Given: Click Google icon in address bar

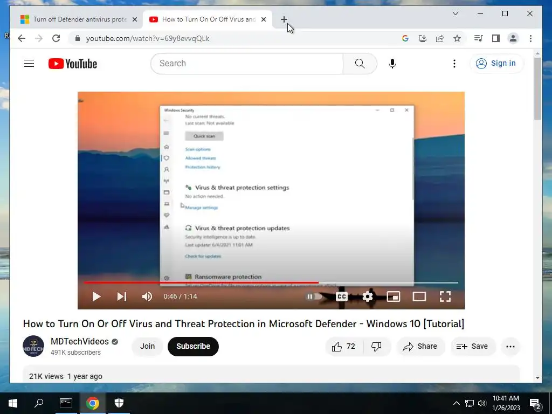Looking at the screenshot, I should click(x=405, y=38).
